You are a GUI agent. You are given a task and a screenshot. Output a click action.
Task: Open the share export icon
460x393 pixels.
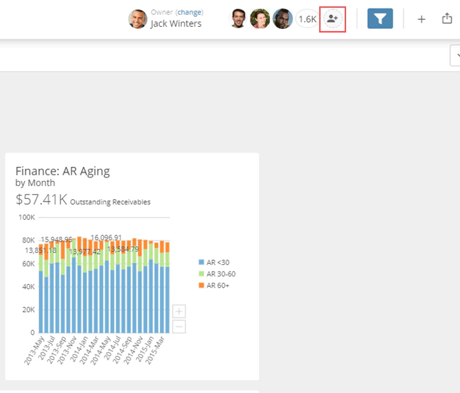(x=447, y=18)
